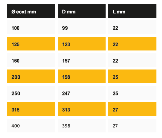Click the L value 22 in the 100 row

(132, 27)
